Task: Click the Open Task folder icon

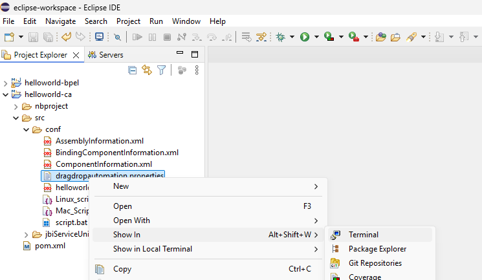Action: [x=395, y=38]
